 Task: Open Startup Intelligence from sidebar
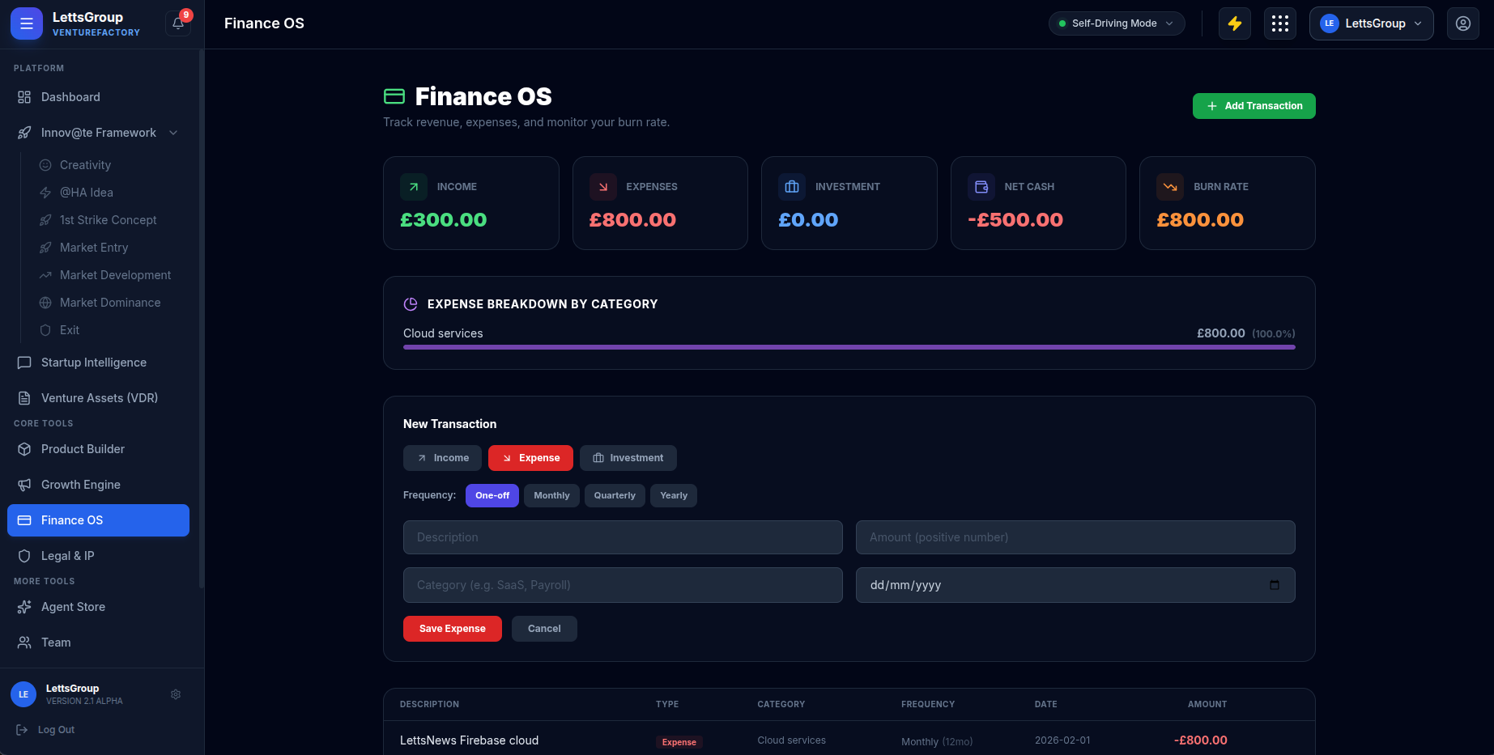coord(94,363)
